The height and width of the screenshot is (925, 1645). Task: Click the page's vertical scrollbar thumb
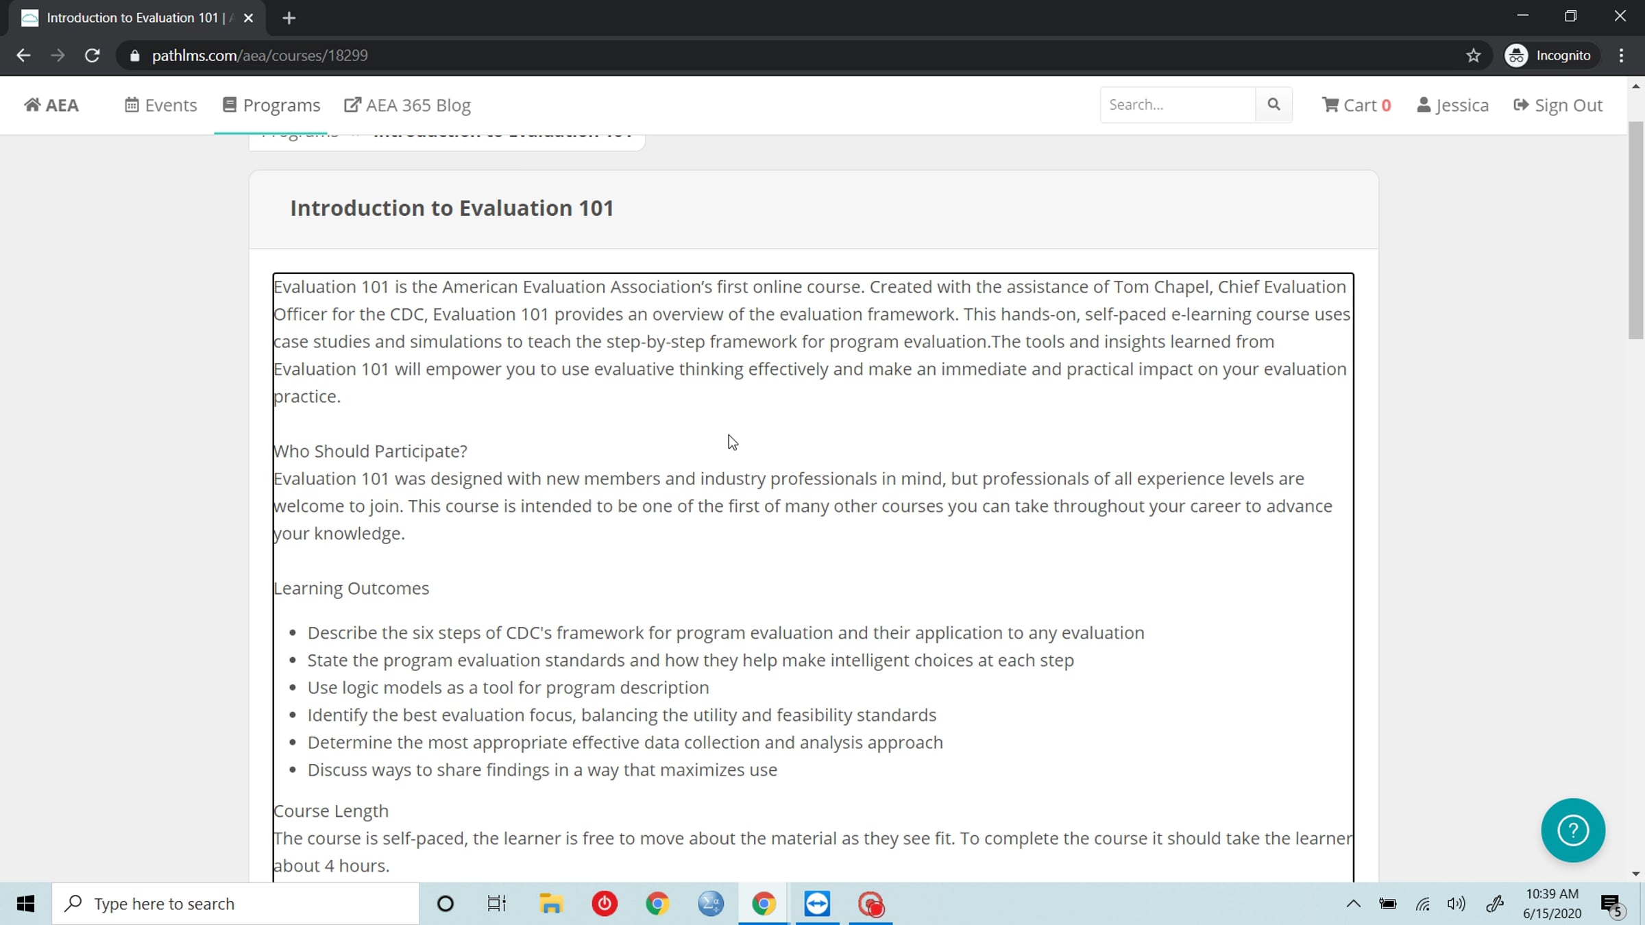pos(1635,230)
